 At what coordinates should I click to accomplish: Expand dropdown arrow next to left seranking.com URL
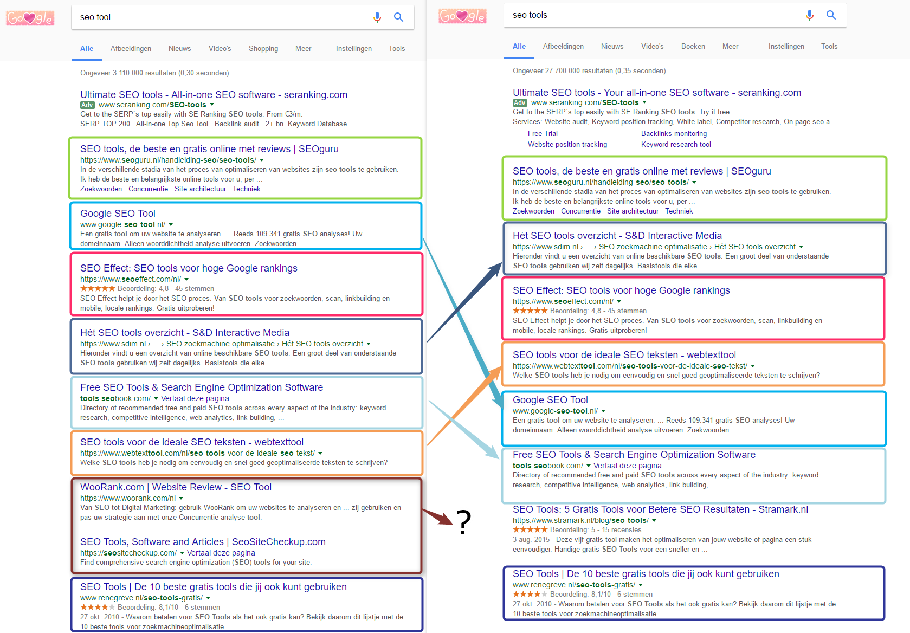pyautogui.click(x=212, y=105)
